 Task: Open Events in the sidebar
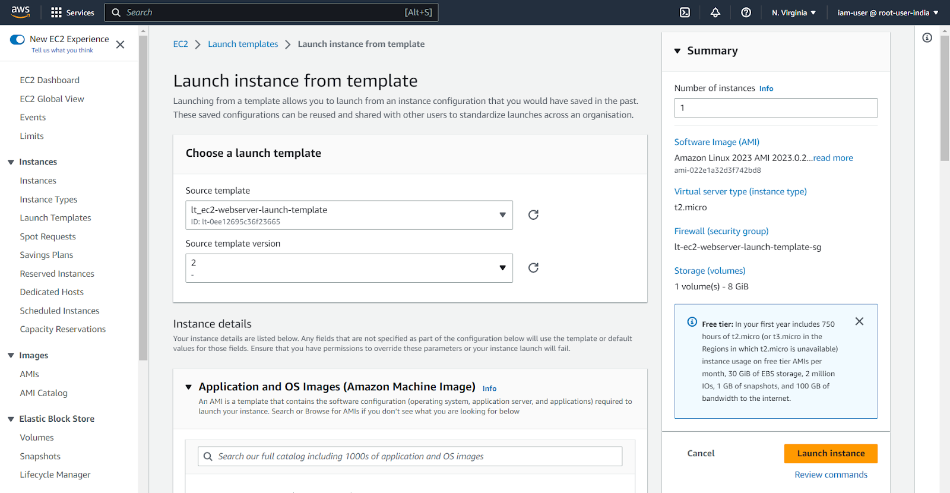point(33,118)
